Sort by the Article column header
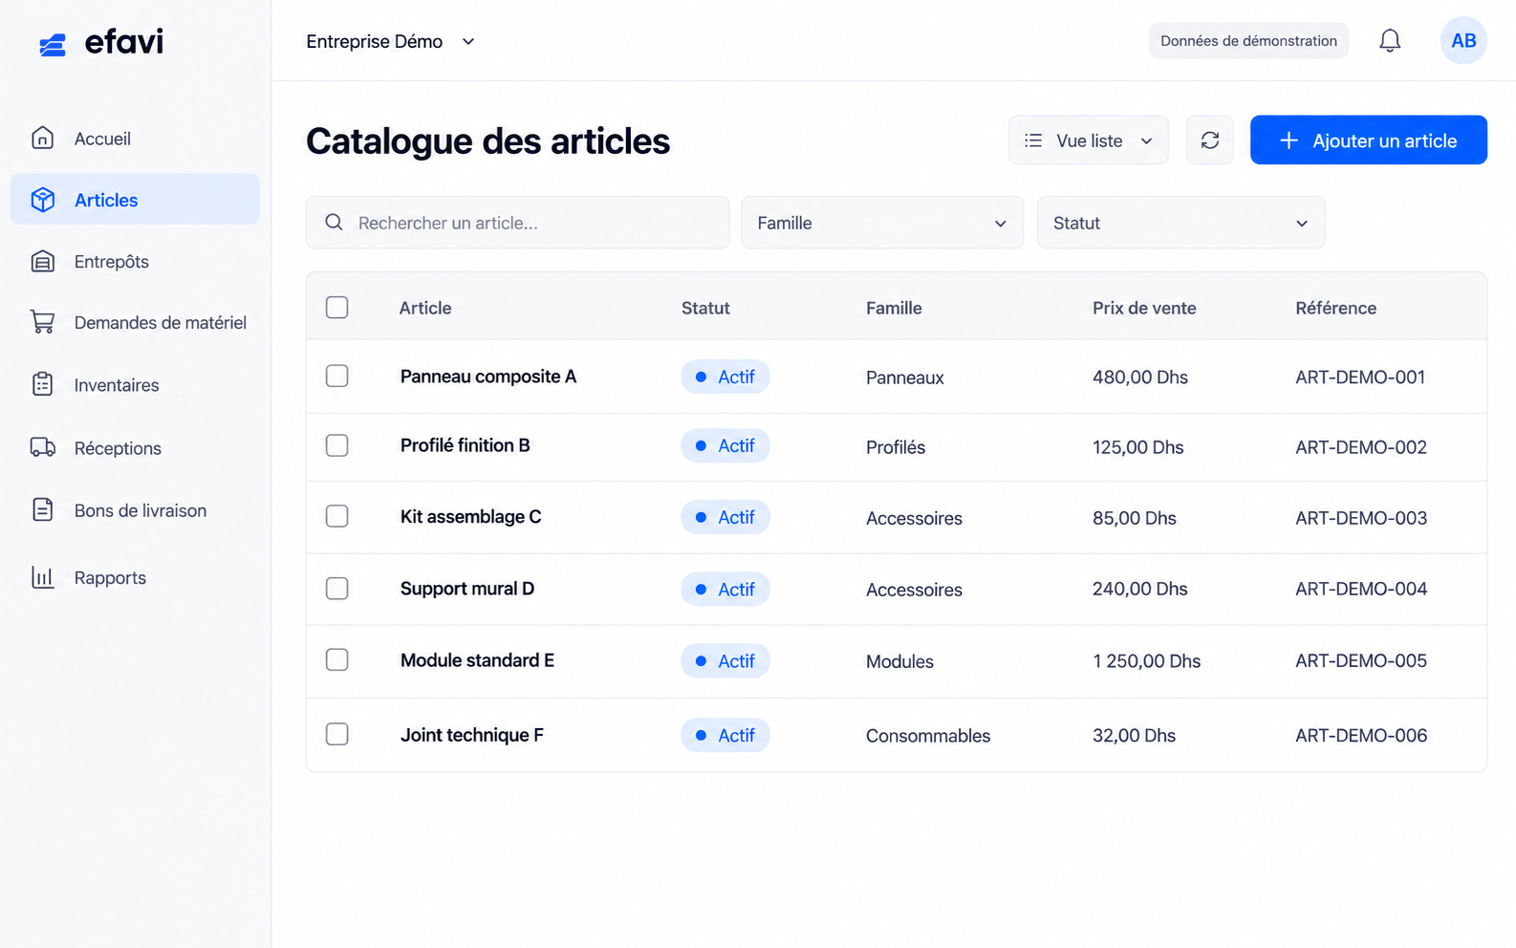 click(425, 308)
